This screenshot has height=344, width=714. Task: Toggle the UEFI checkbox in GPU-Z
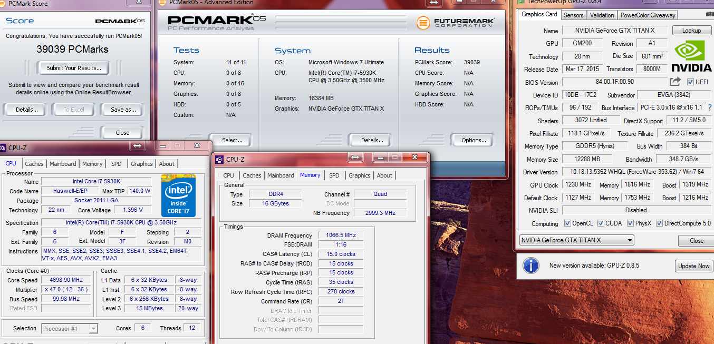coord(690,82)
